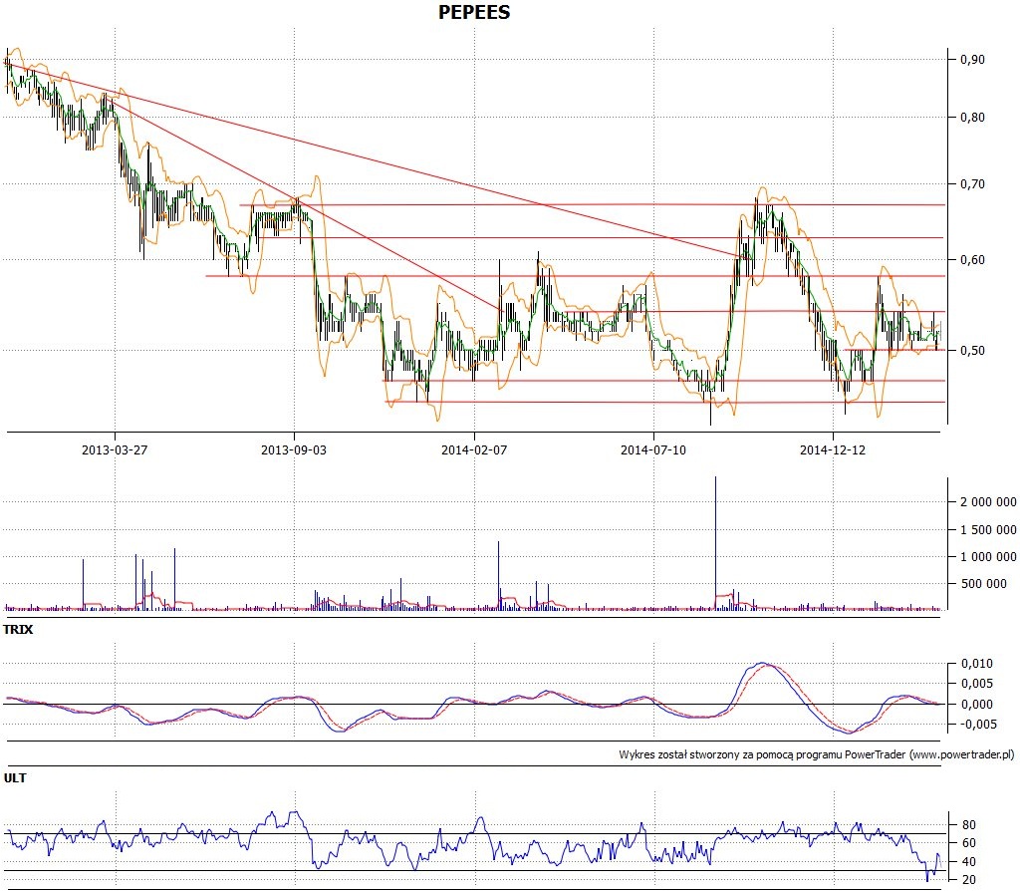The height and width of the screenshot is (891, 1020).
Task: Click the 2014-07-10 date label
Action: (653, 449)
